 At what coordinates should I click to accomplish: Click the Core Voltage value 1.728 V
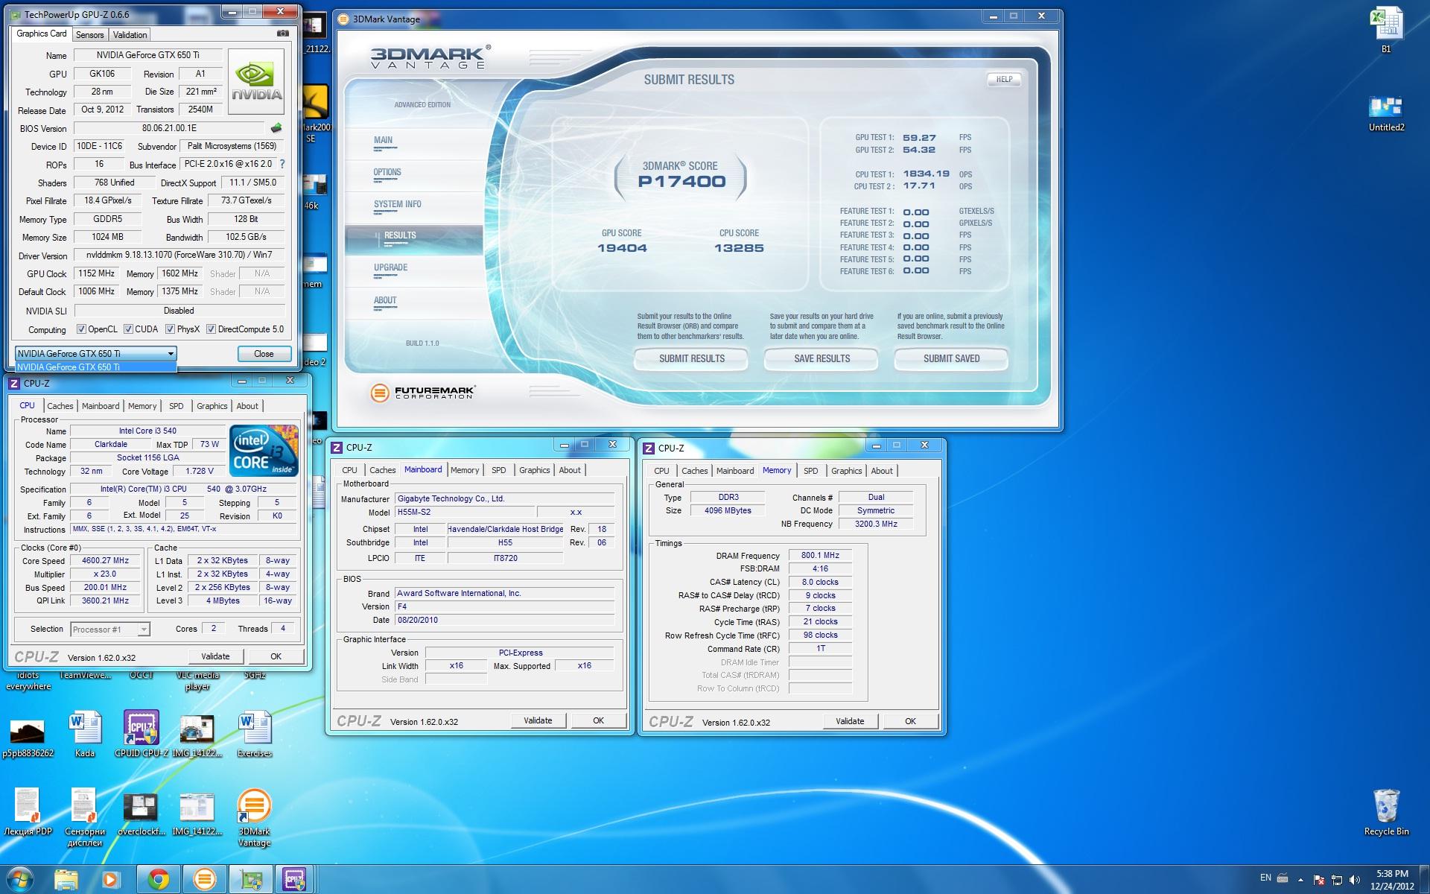pos(199,471)
